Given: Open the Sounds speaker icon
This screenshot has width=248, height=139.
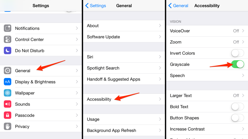Looking at the screenshot, I should pos(7,104).
